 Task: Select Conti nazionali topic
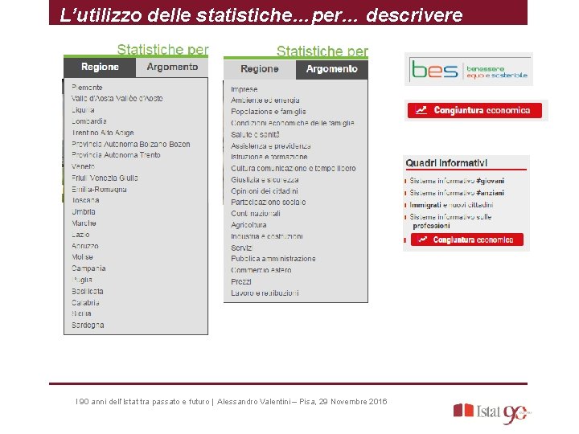256,214
